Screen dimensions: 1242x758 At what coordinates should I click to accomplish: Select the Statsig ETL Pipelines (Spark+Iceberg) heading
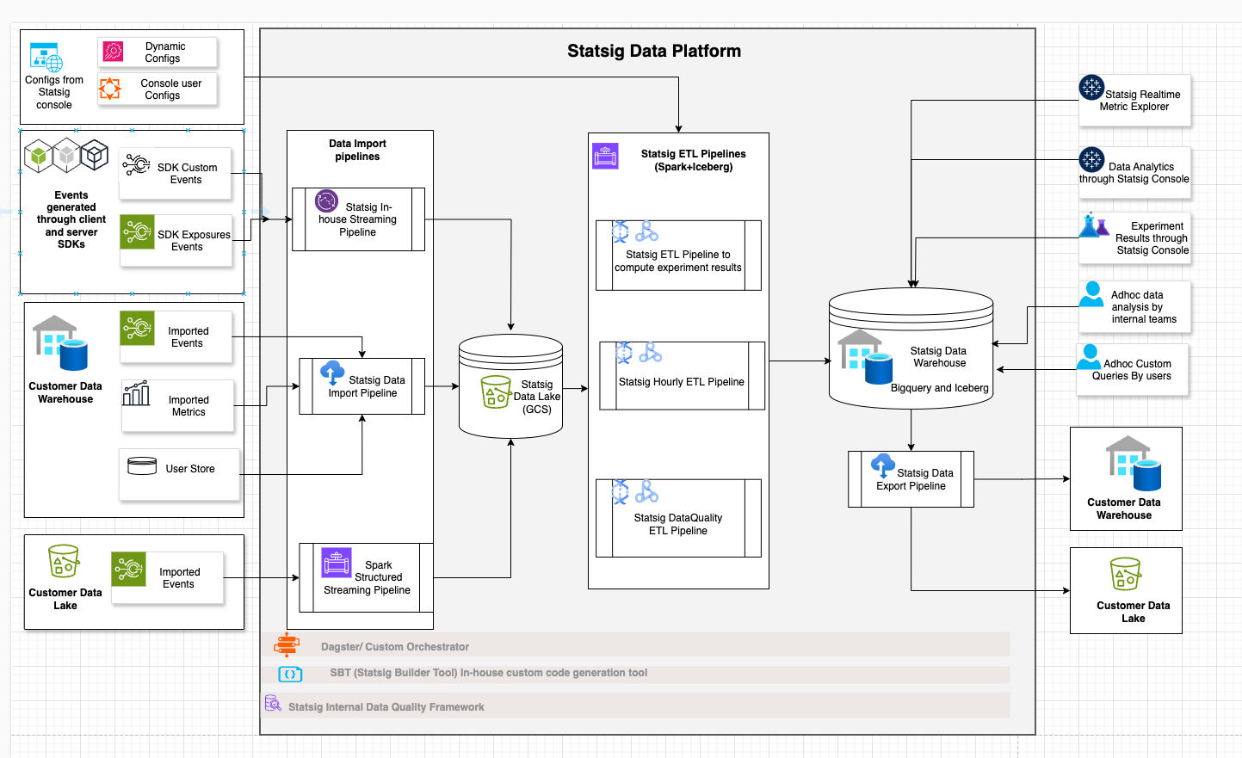tap(694, 160)
